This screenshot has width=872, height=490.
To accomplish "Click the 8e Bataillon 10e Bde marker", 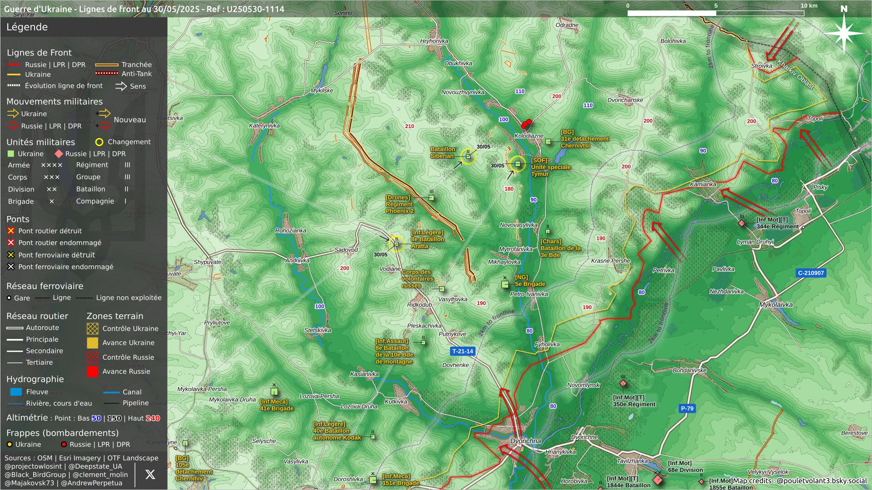I will [423, 342].
